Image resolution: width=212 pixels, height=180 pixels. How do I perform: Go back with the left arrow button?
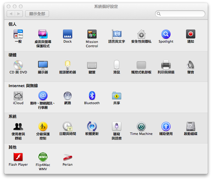tap(11, 14)
